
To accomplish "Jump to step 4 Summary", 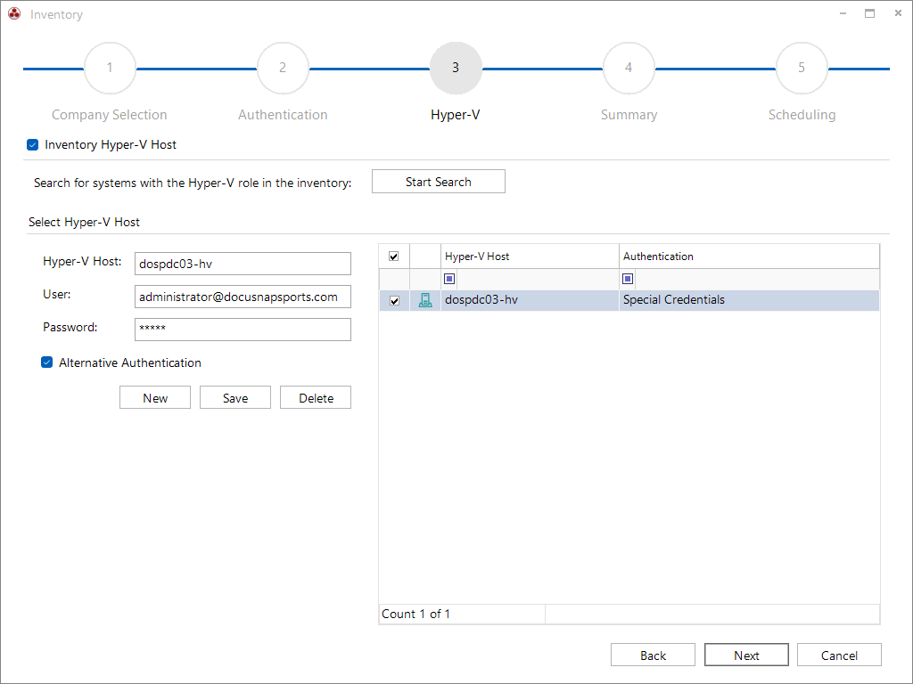I will (629, 68).
